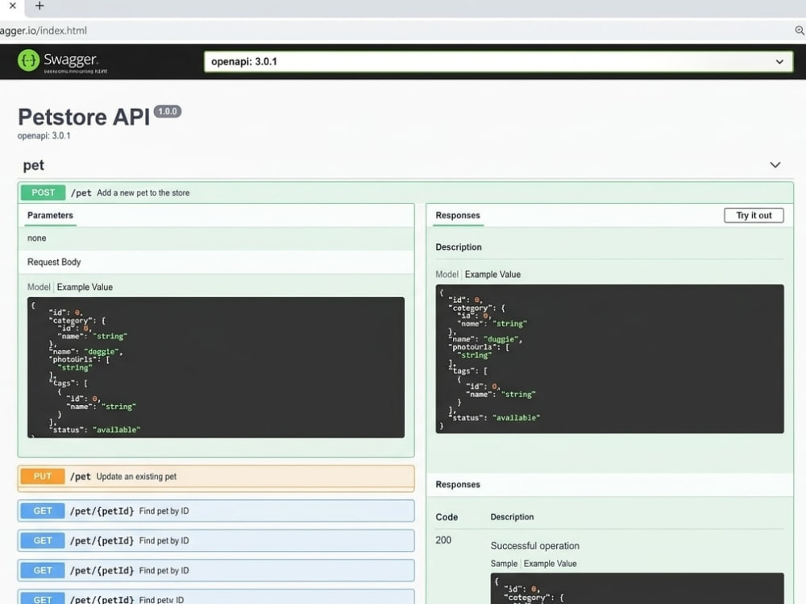Click the browser address bar URL
This screenshot has height=604, width=806.
[x=44, y=31]
